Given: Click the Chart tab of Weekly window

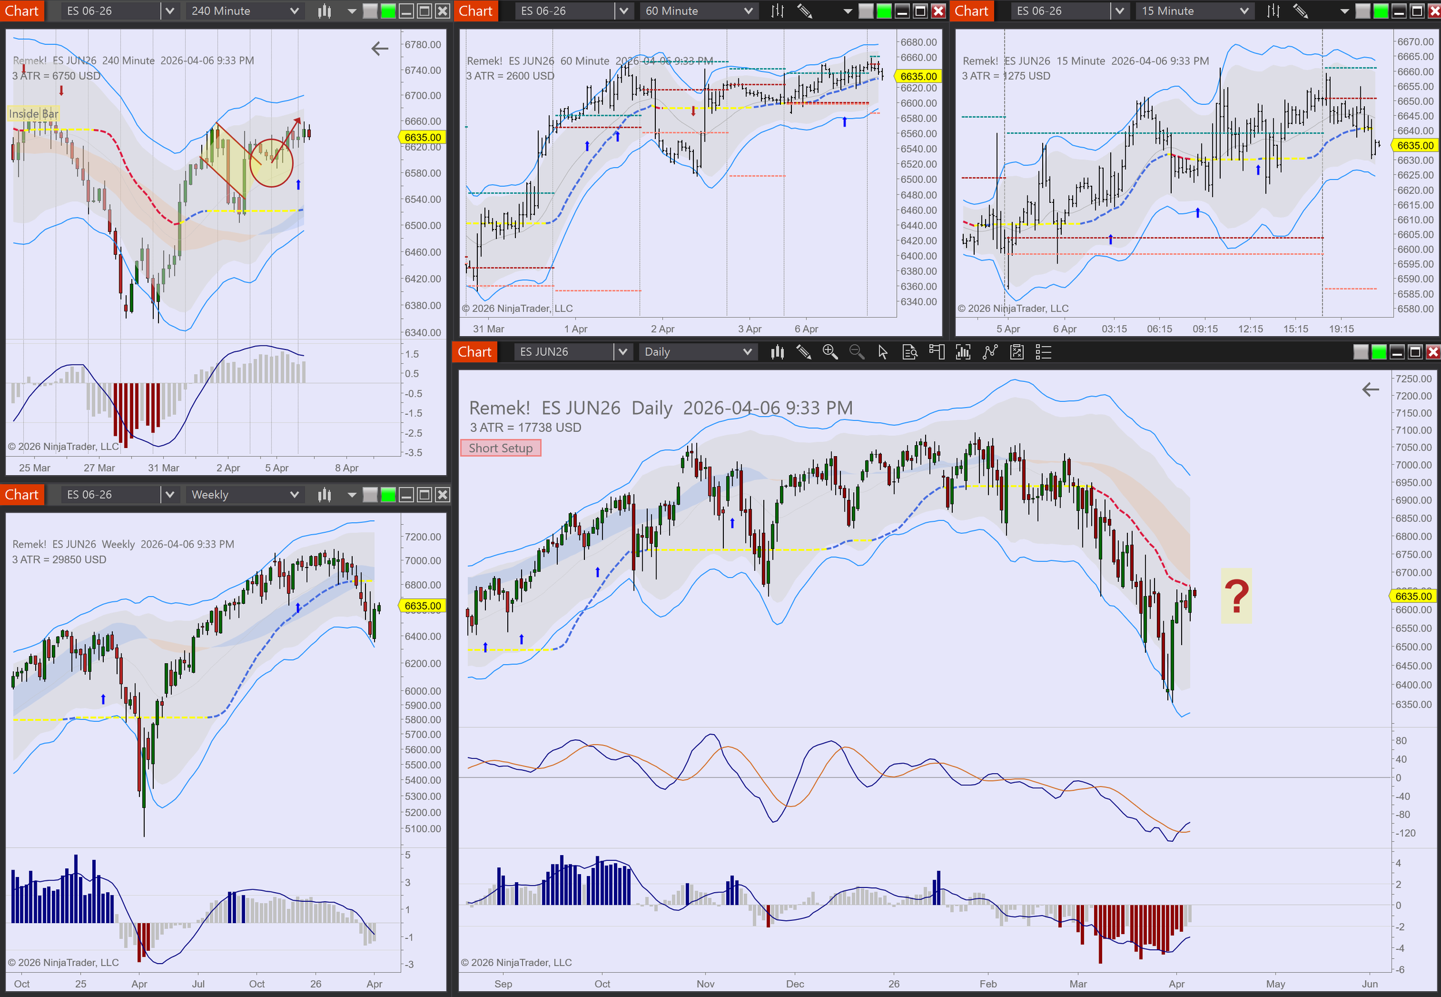Looking at the screenshot, I should 22,495.
